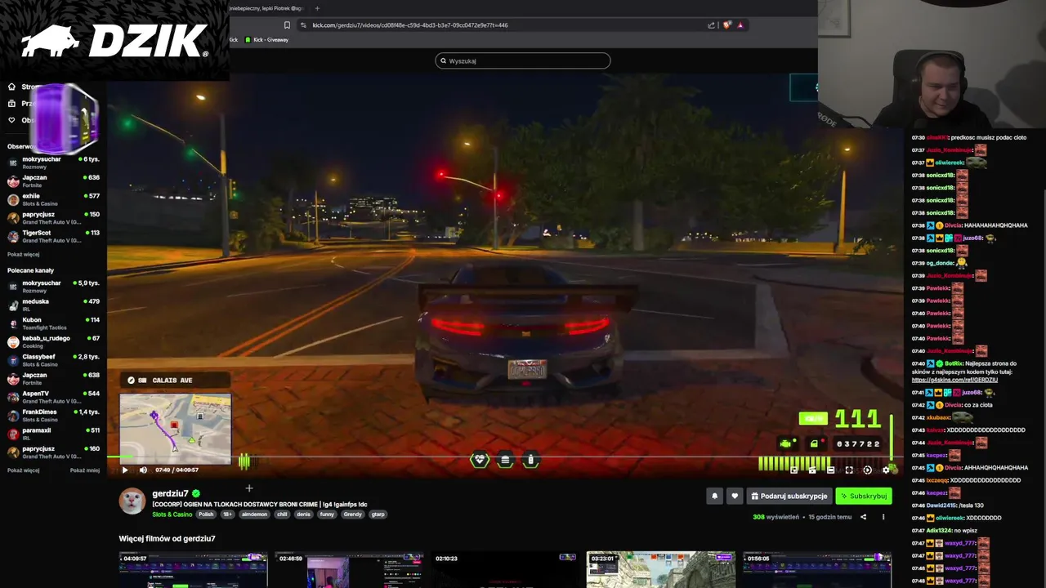The height and width of the screenshot is (588, 1046).
Task: Open AspenTV channel in the sidebar
Action: 53,397
